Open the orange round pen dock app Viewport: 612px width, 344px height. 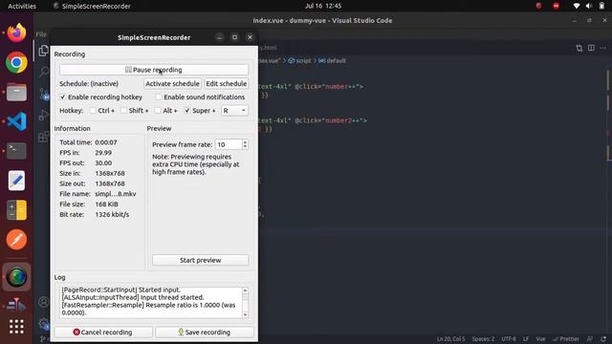coord(16,240)
